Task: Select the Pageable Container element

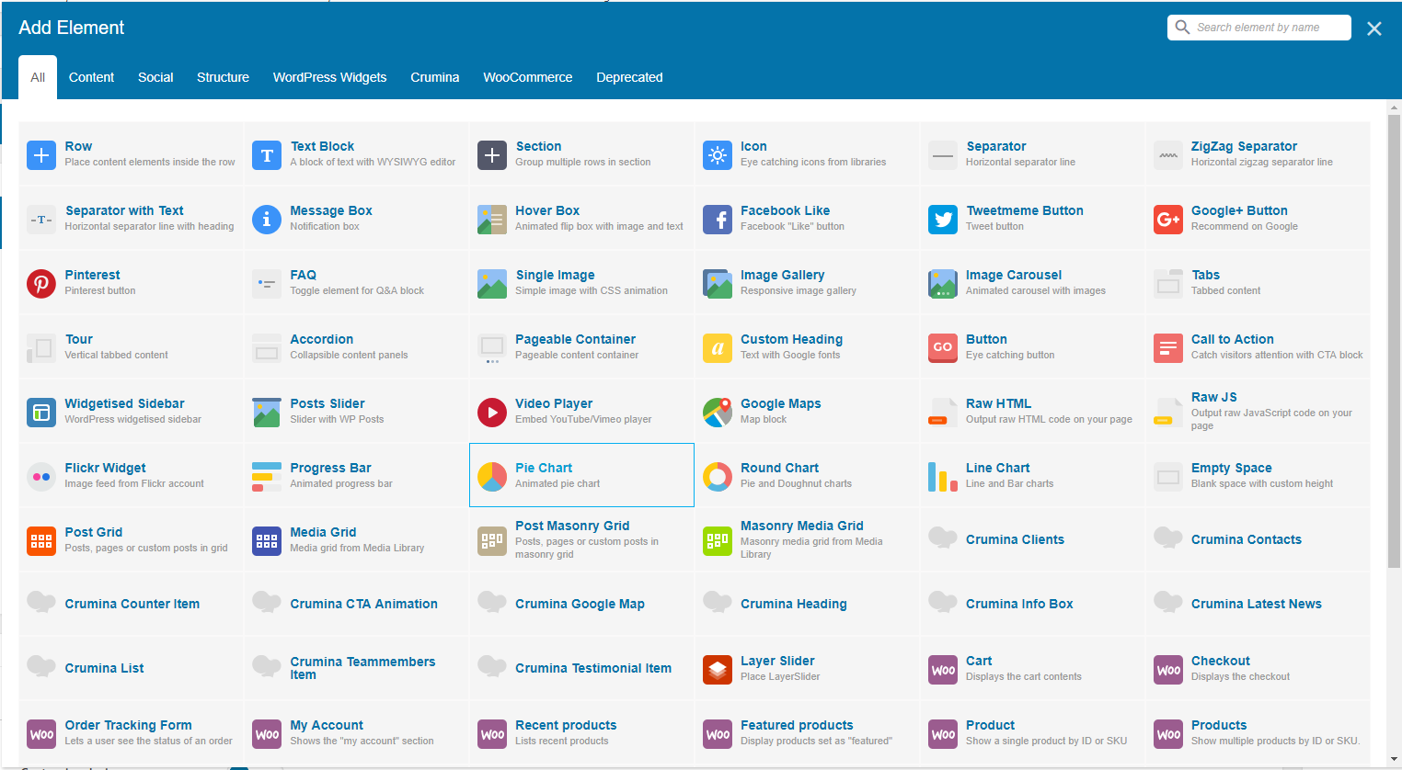Action: (x=581, y=346)
